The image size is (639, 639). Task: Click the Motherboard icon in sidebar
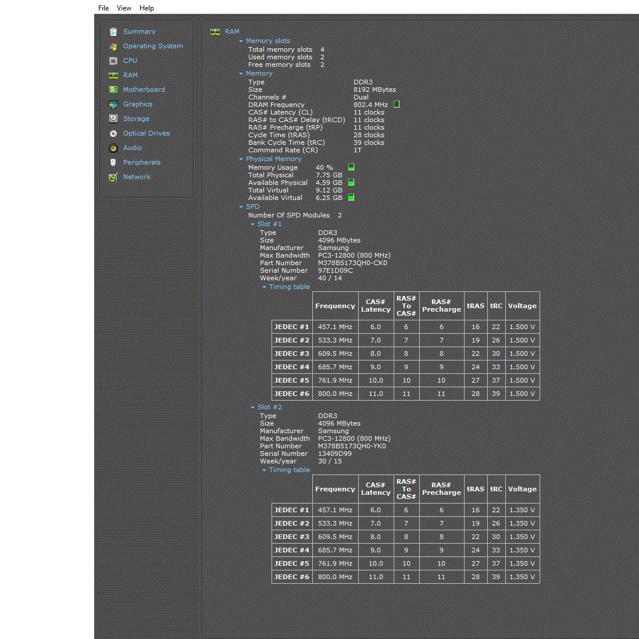click(x=113, y=90)
